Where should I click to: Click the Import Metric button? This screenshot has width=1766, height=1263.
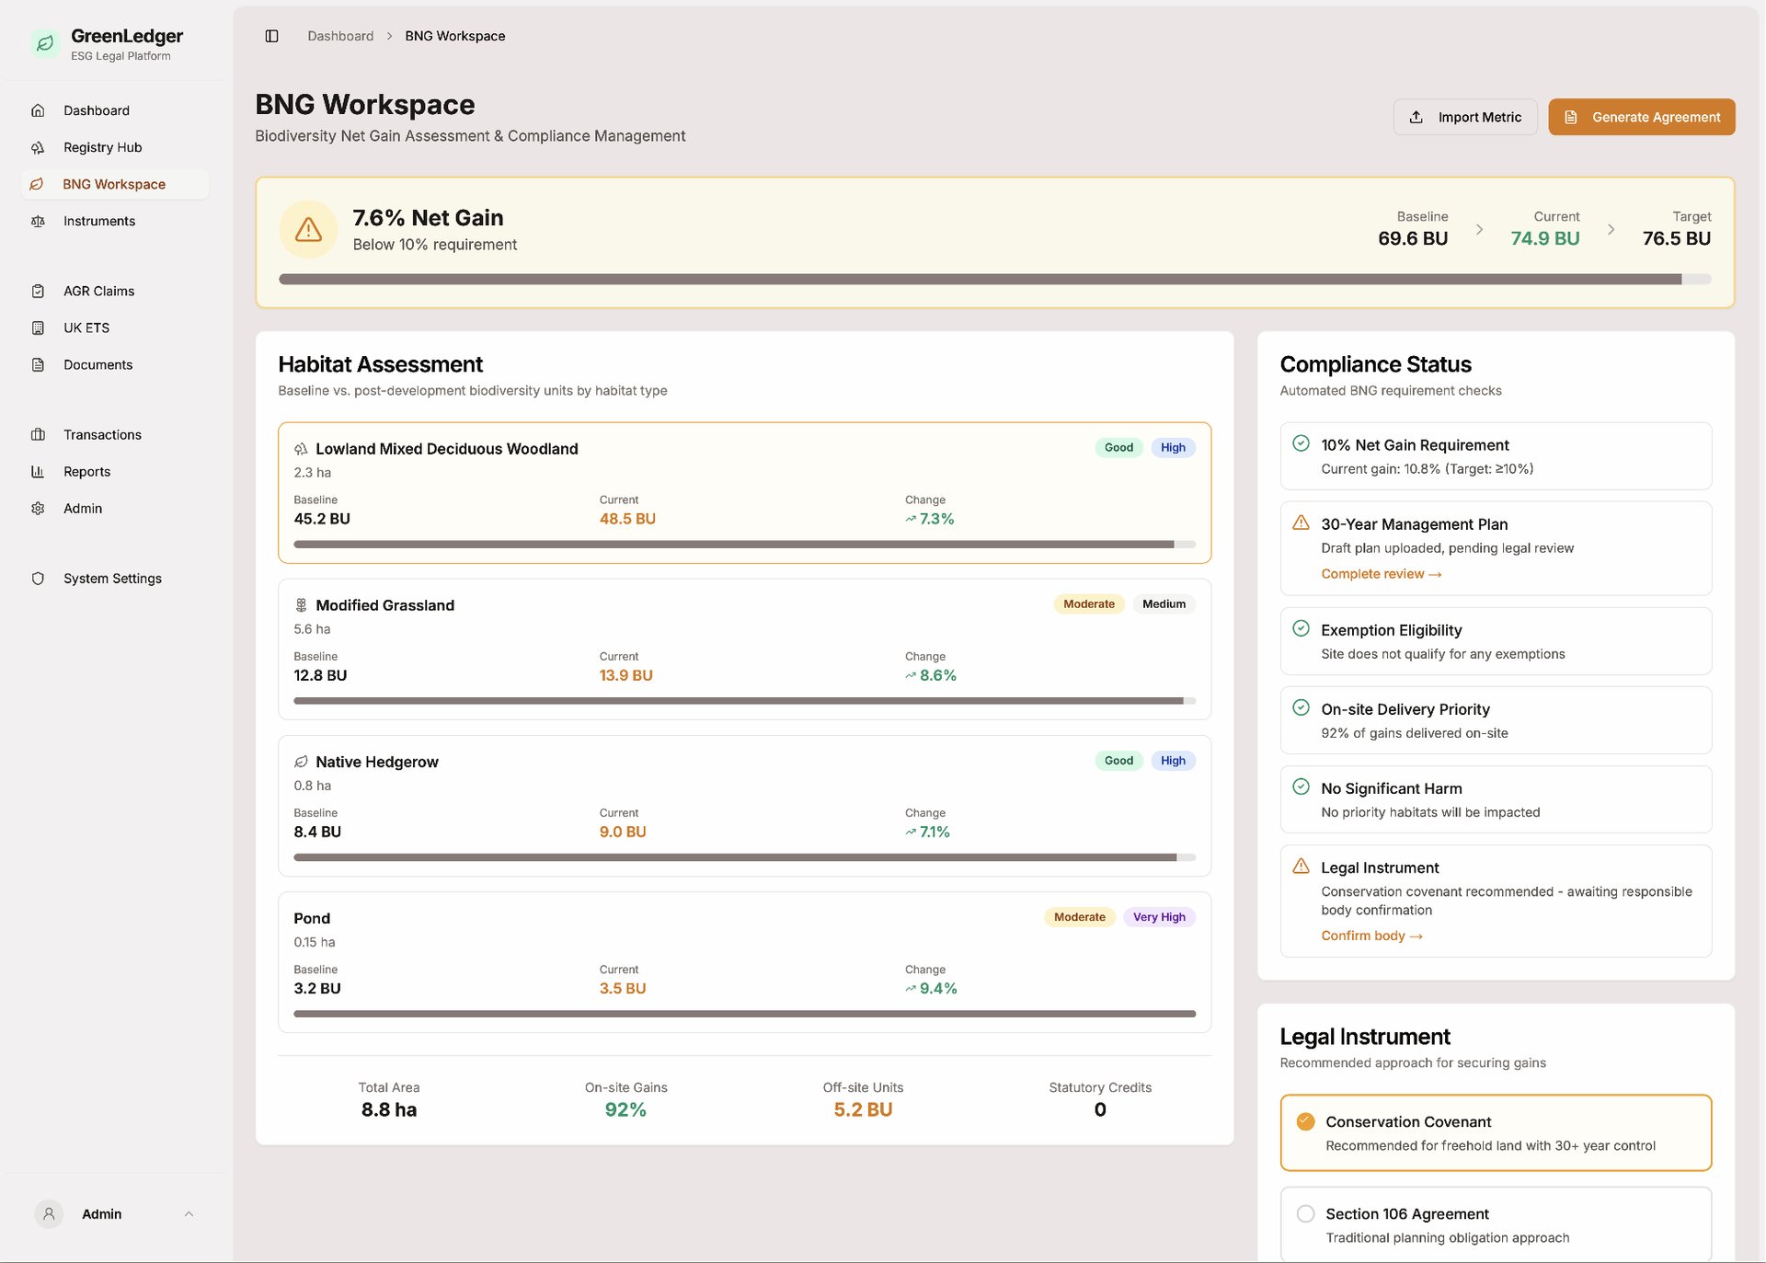(x=1464, y=117)
